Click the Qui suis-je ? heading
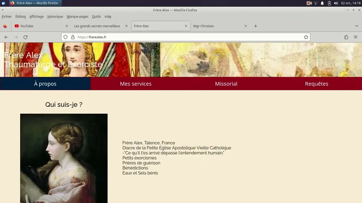Image resolution: width=362 pixels, height=203 pixels. [64, 105]
